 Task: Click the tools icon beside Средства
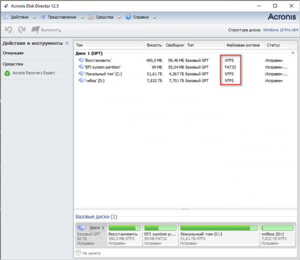tap(91, 17)
